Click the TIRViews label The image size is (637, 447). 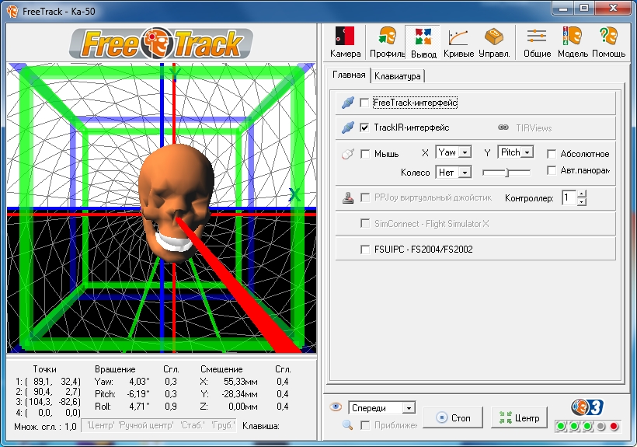[x=534, y=128]
